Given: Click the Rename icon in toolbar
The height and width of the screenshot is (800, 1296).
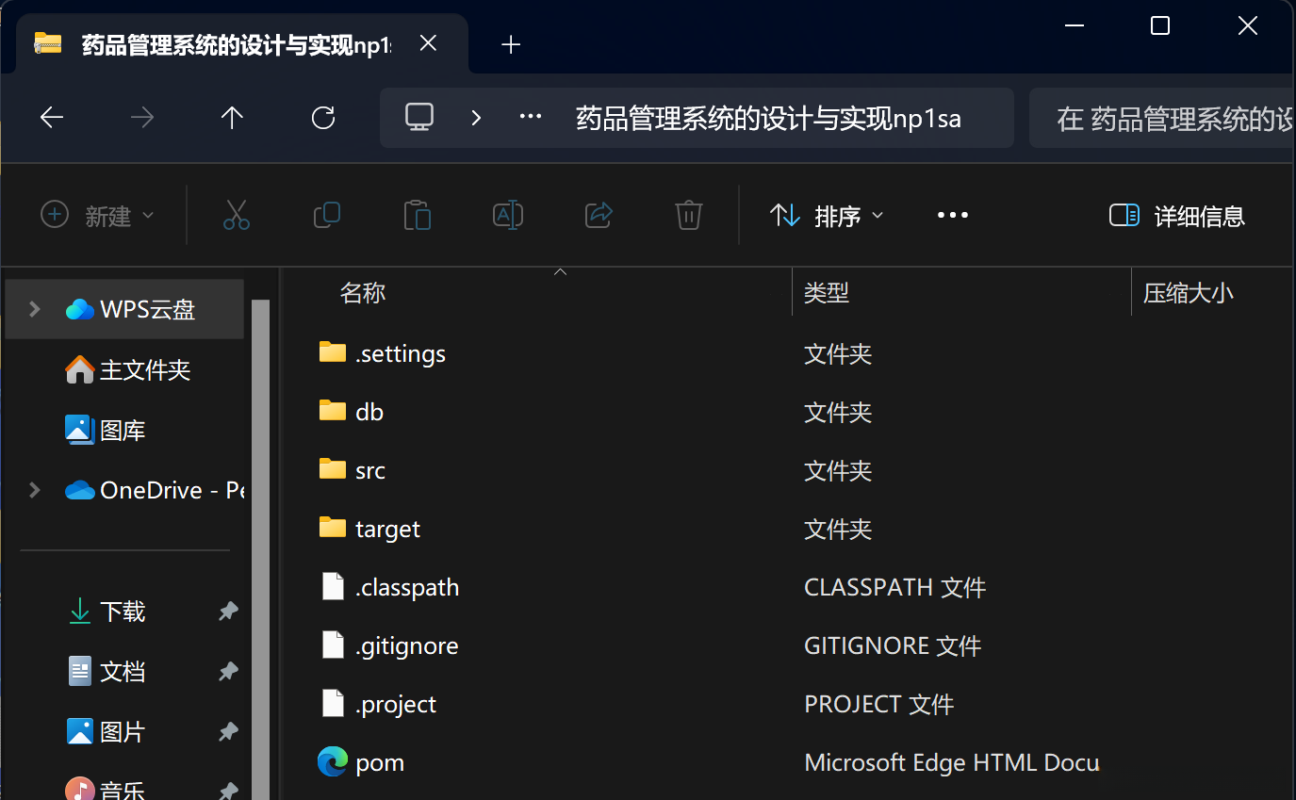Looking at the screenshot, I should coord(508,216).
